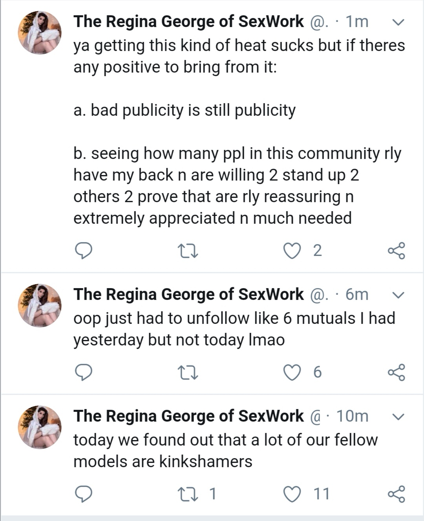Screen dimensions: 424x521
Task: Open display name on the 10m tweet
Action: pos(188,416)
